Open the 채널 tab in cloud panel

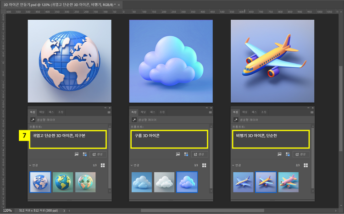(x=143, y=112)
